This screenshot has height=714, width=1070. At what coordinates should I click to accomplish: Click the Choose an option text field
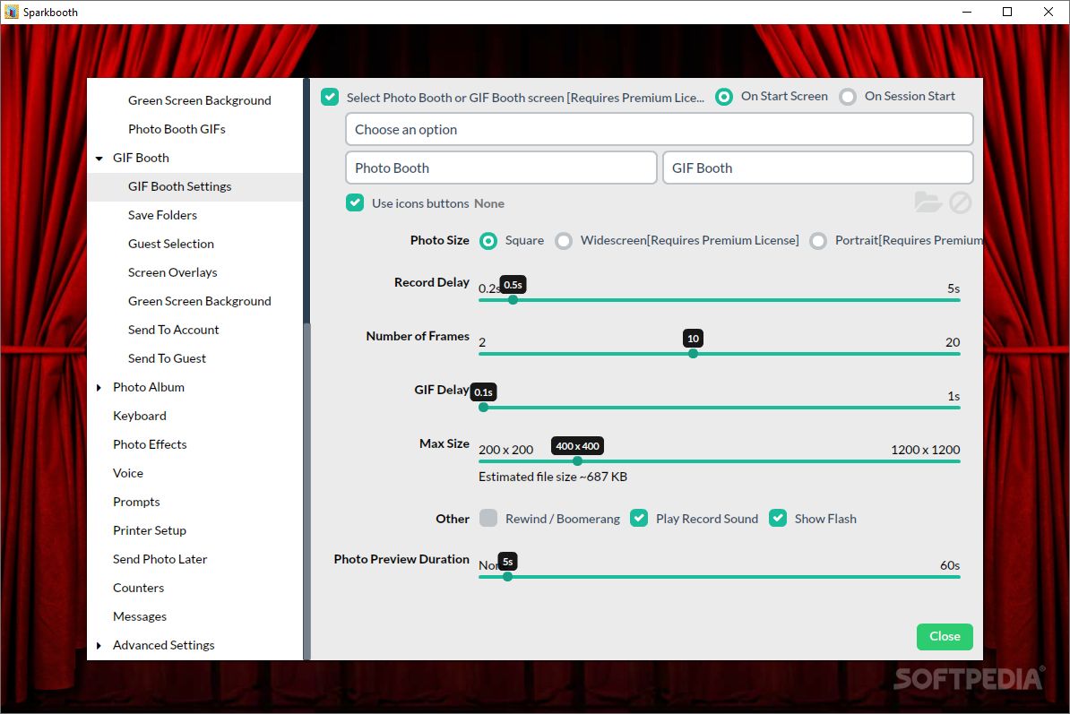(x=660, y=129)
